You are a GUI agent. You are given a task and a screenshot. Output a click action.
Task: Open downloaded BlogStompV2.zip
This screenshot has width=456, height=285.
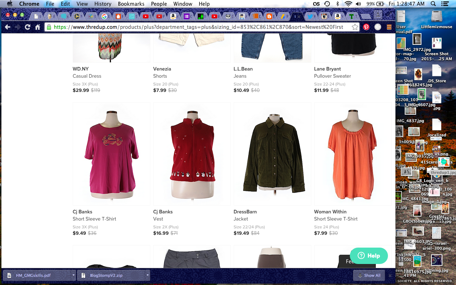click(x=112, y=275)
